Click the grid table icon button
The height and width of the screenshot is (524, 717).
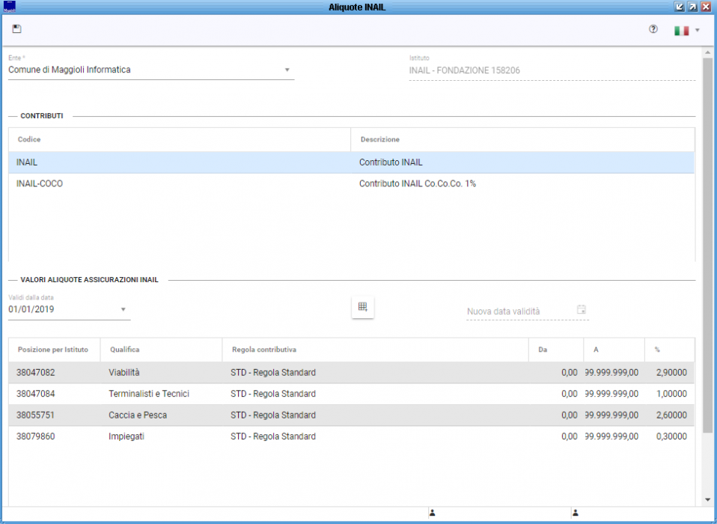tap(363, 307)
